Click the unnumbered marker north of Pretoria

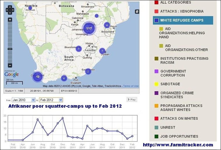(96, 16)
